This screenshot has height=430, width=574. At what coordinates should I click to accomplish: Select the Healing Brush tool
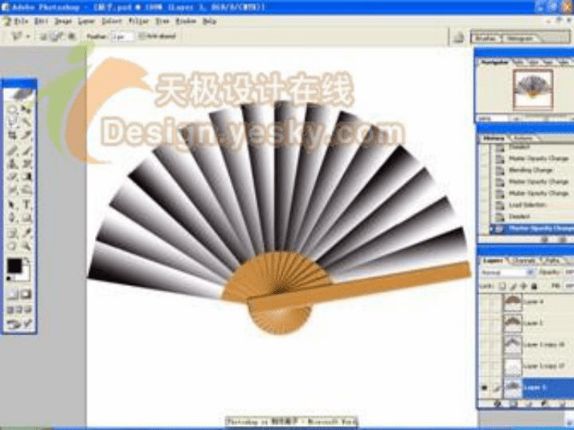click(13, 149)
